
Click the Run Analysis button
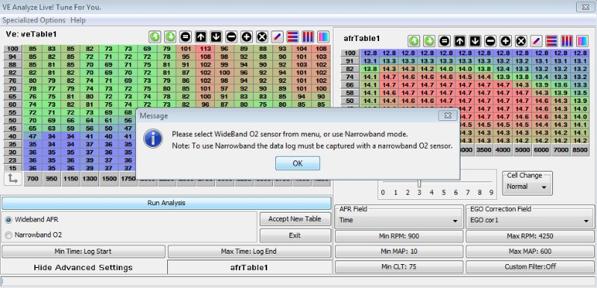(166, 203)
